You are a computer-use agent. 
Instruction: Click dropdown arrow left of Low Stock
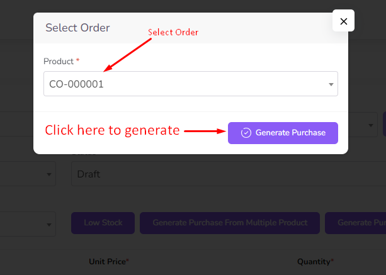tap(49, 225)
